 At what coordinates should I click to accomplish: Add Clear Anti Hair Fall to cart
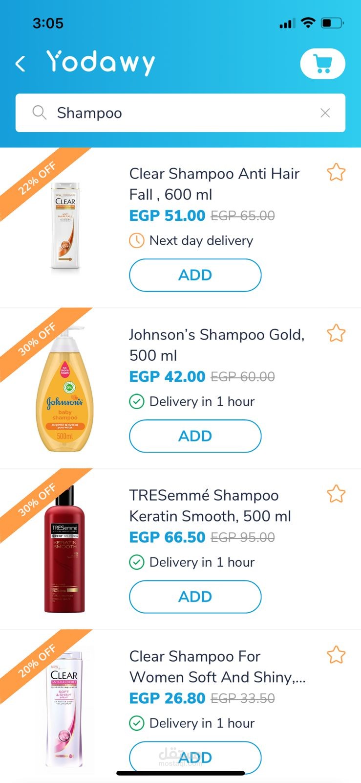[x=195, y=275]
